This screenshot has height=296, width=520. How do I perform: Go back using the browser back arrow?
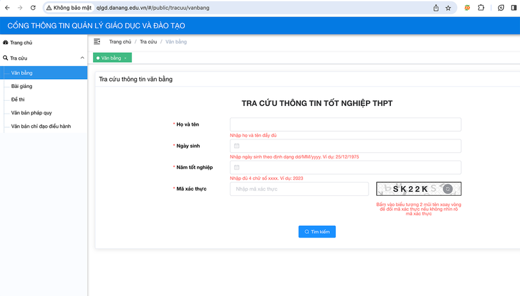point(7,8)
